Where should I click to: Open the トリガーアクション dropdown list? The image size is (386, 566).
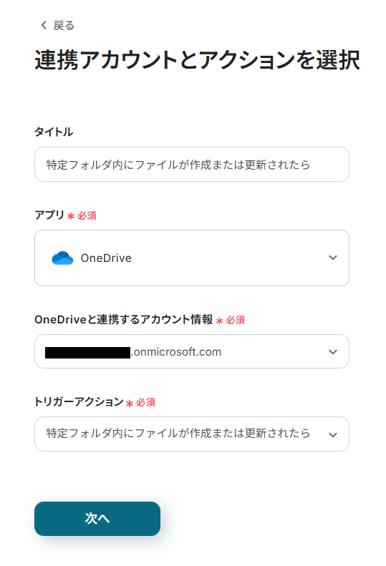click(x=192, y=434)
